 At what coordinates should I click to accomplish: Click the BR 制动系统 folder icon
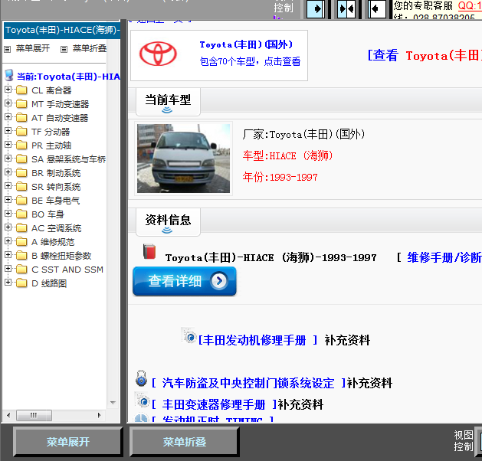coord(21,173)
